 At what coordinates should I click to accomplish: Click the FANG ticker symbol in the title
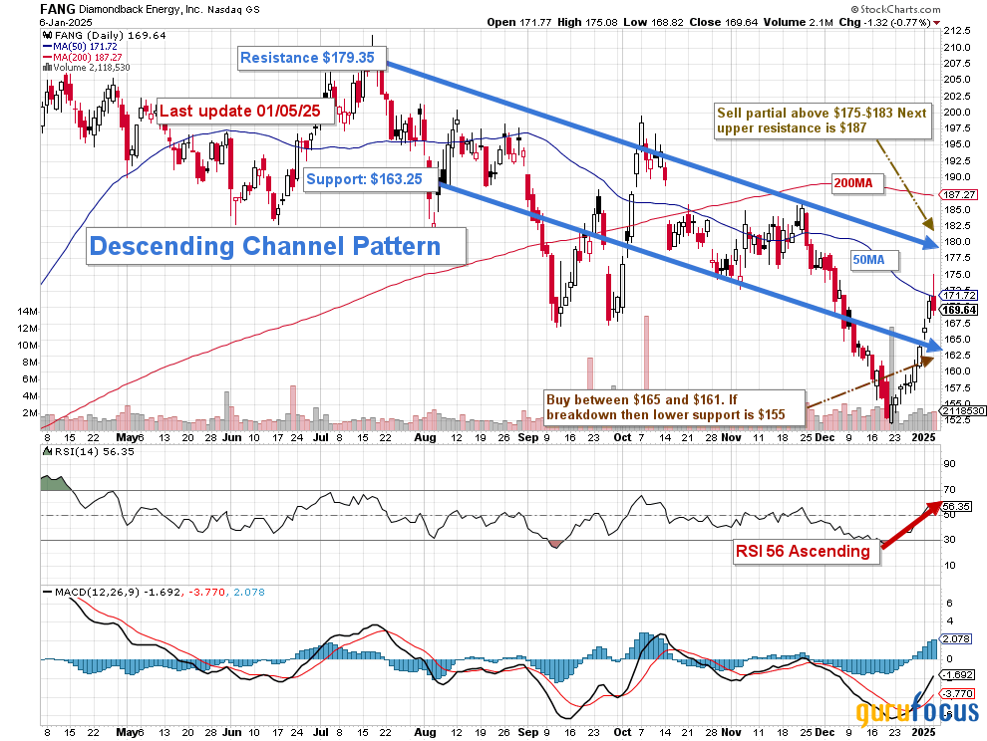pos(57,9)
